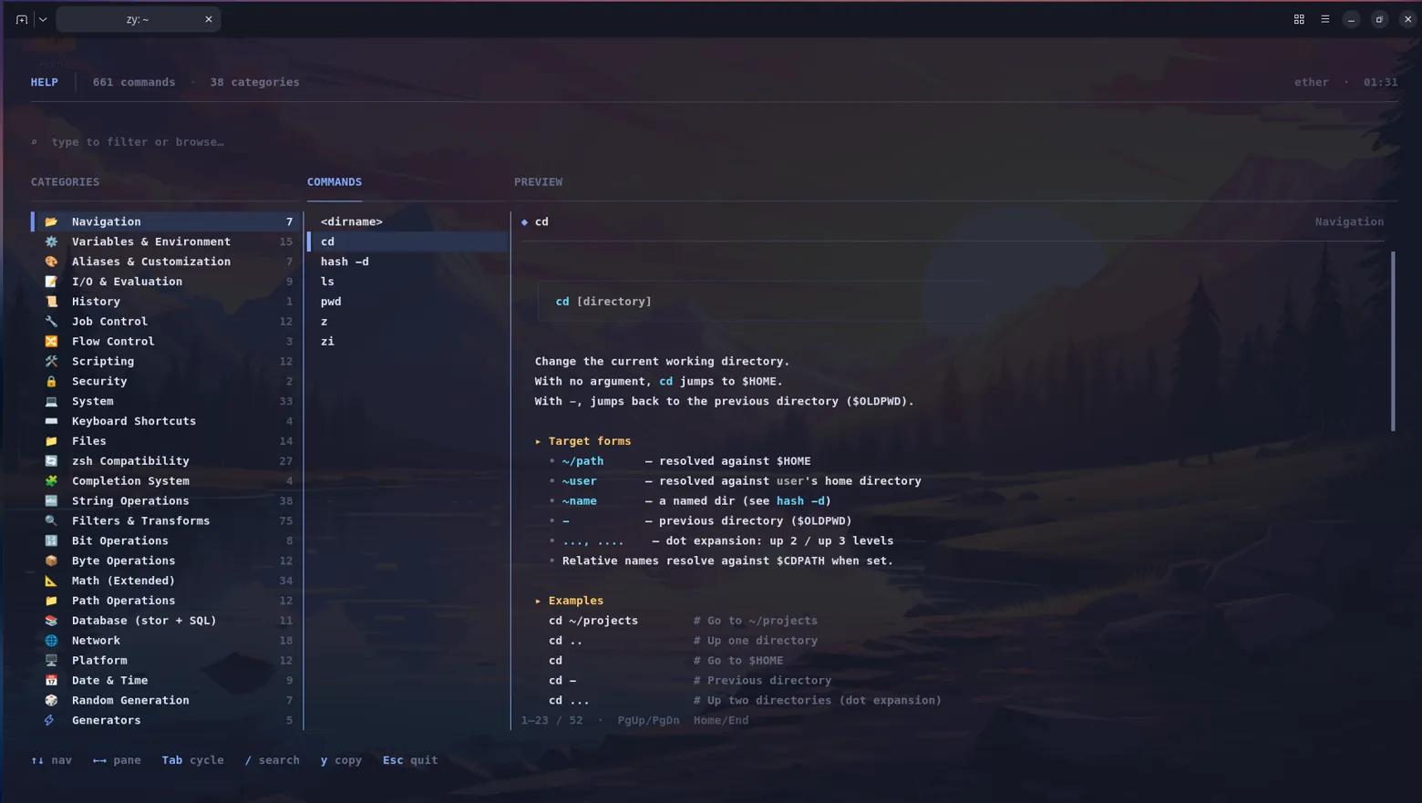1422x803 pixels.
Task: Click the Security lock icon
Action: pyautogui.click(x=51, y=382)
